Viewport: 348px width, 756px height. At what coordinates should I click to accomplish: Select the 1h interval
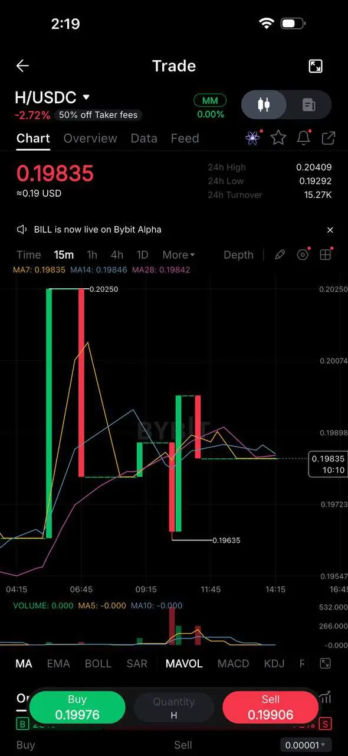(92, 255)
